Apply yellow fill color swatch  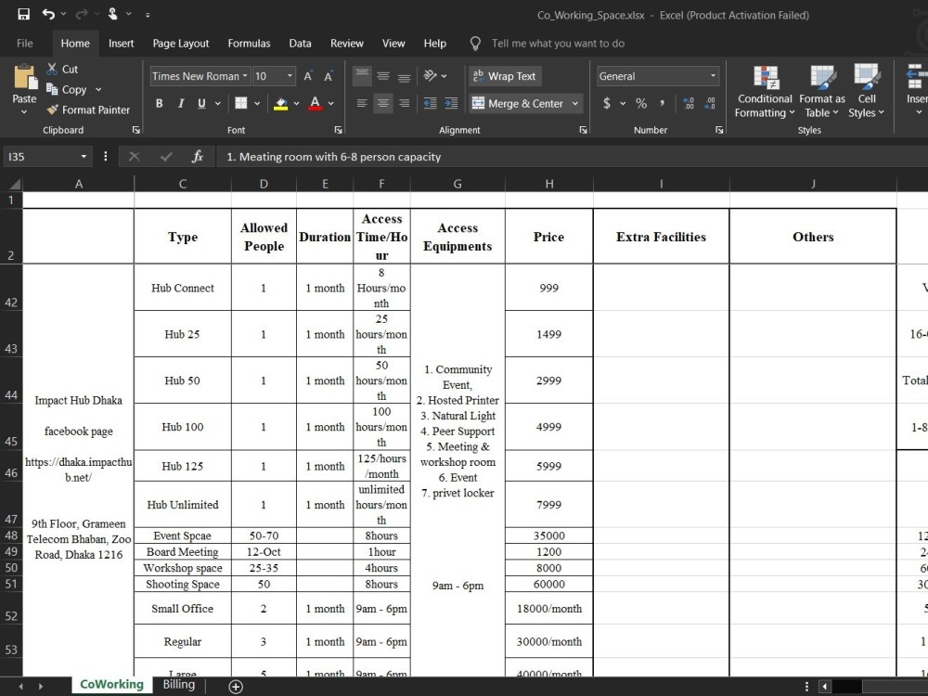[280, 103]
